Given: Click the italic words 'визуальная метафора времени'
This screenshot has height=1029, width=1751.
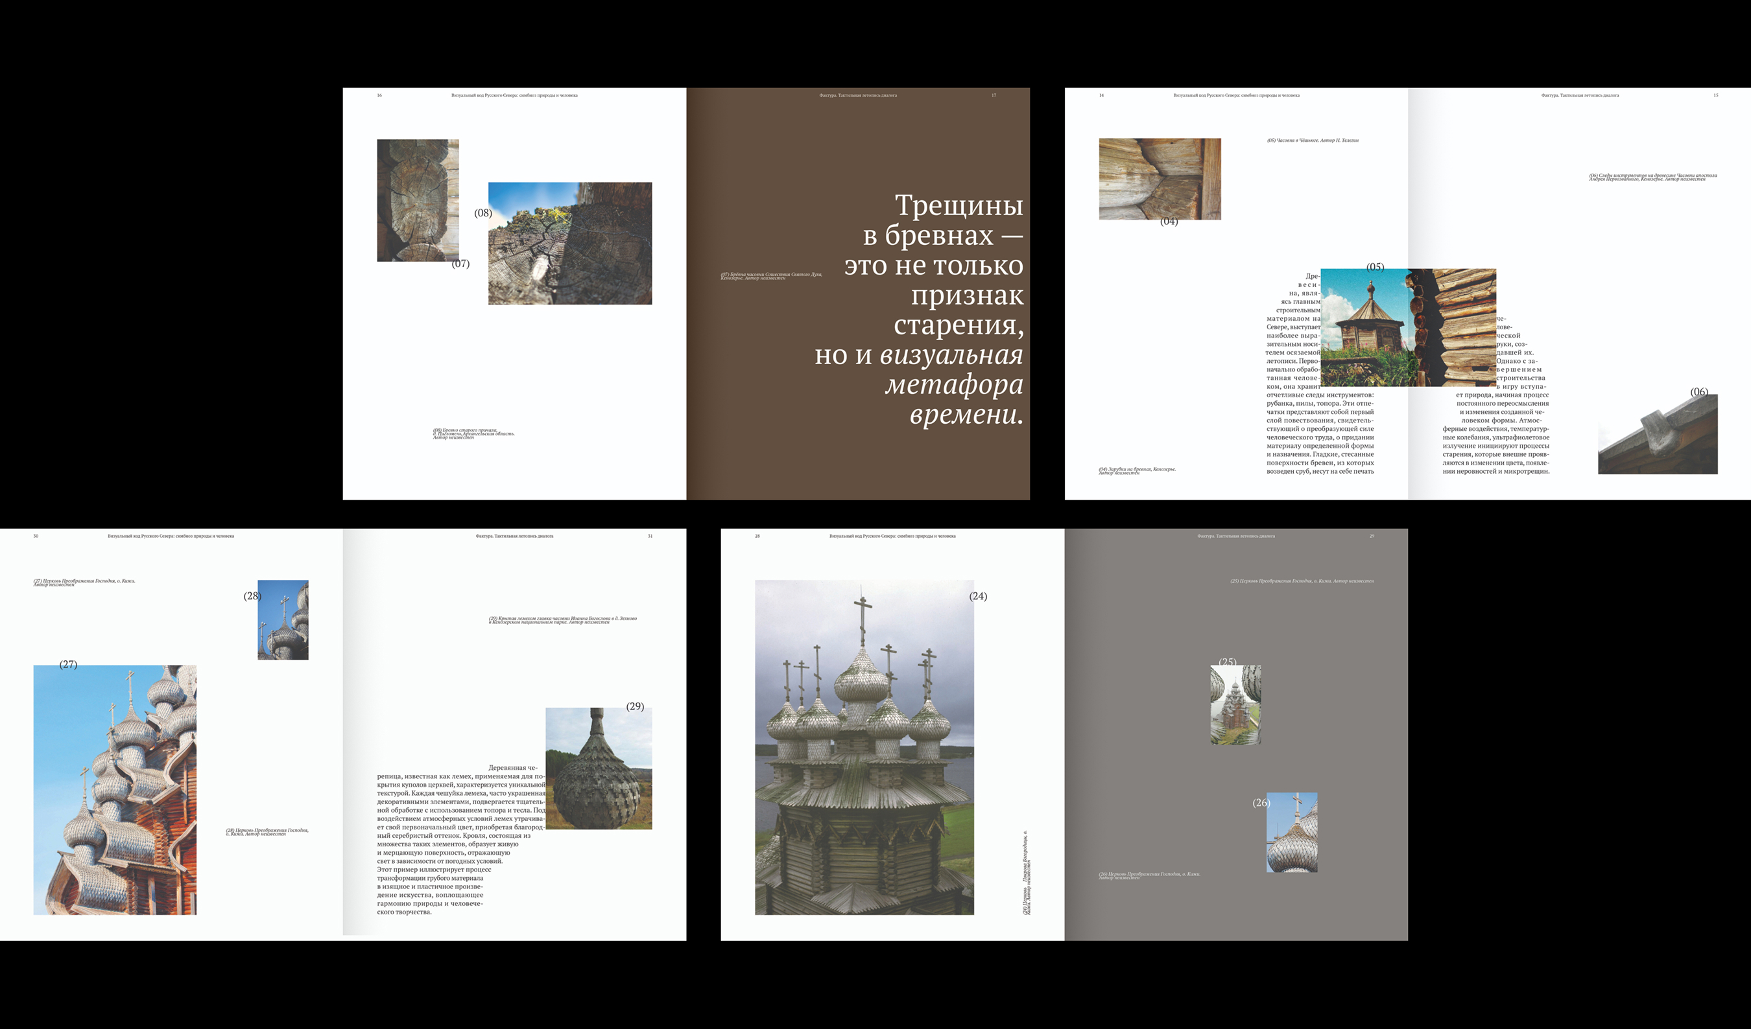Looking at the screenshot, I should [x=953, y=384].
